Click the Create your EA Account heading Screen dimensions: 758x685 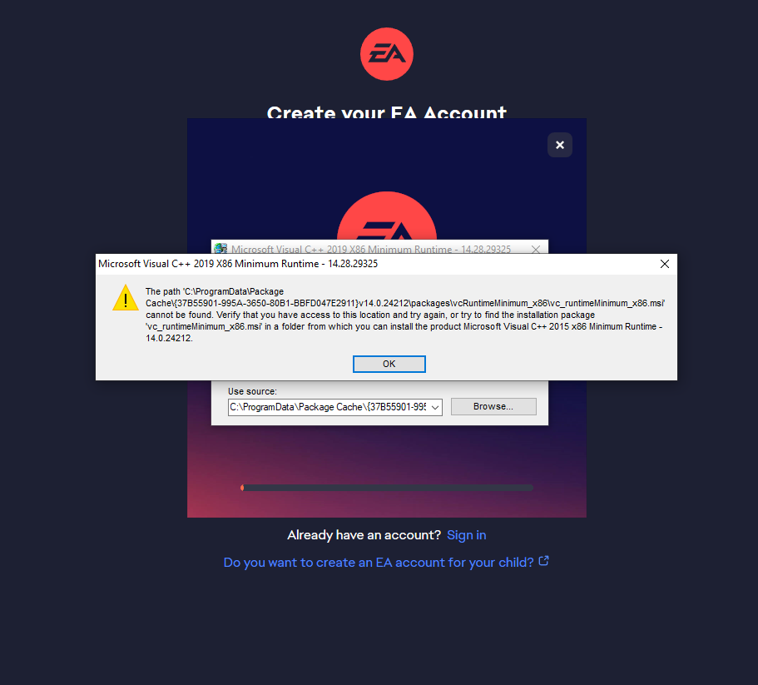(387, 112)
